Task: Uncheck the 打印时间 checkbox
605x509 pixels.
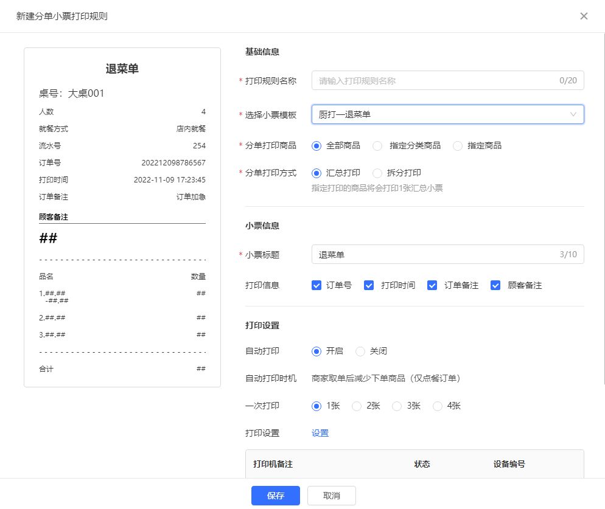Action: pyautogui.click(x=369, y=285)
